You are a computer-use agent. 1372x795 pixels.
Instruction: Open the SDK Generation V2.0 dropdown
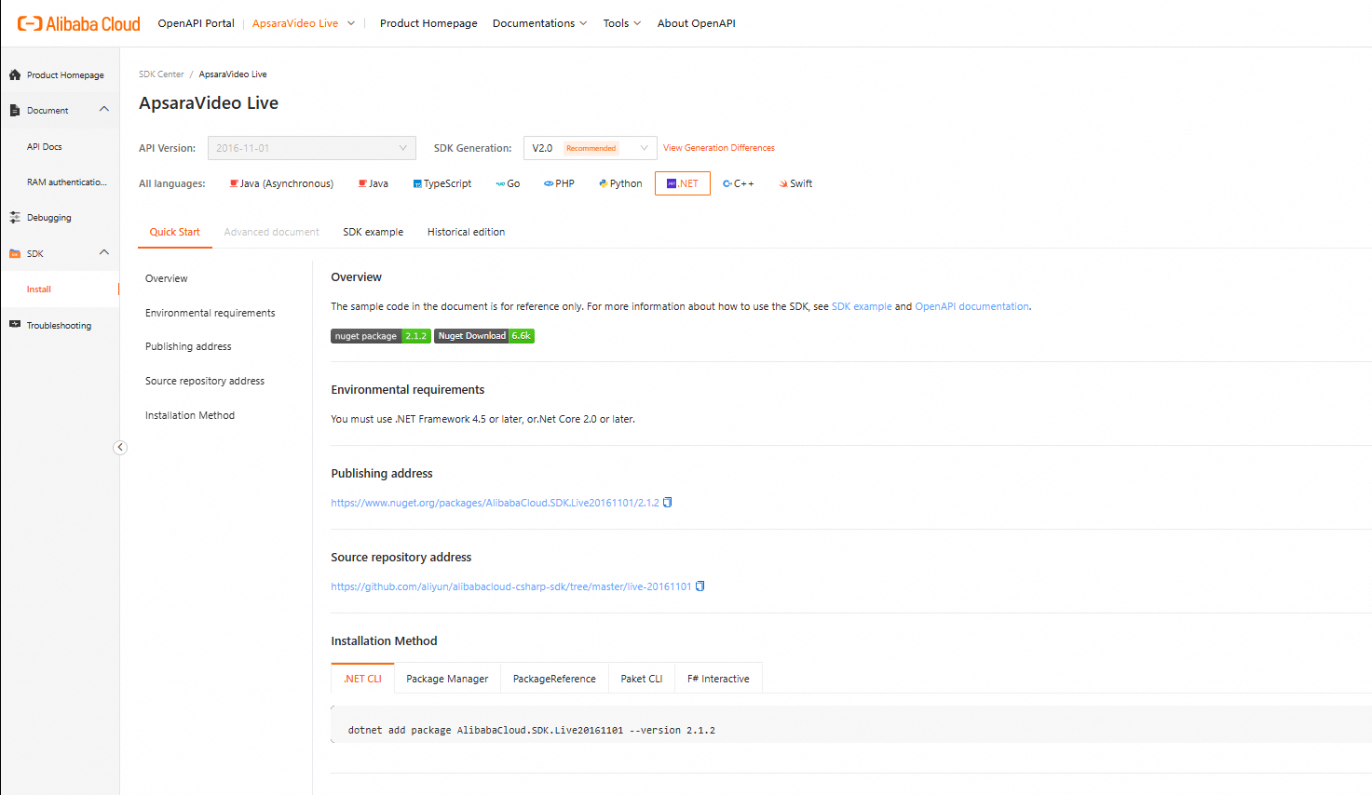[591, 148]
